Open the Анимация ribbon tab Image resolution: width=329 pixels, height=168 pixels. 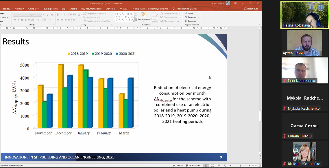pos(19,9)
